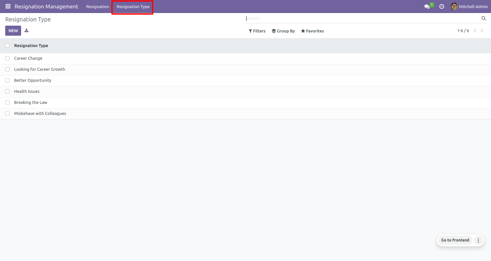Open the Resignation Type menu
The image size is (491, 261).
click(133, 6)
